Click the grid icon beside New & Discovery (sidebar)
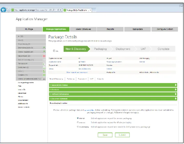The width and height of the screenshot is (184, 144). tap(44, 60)
